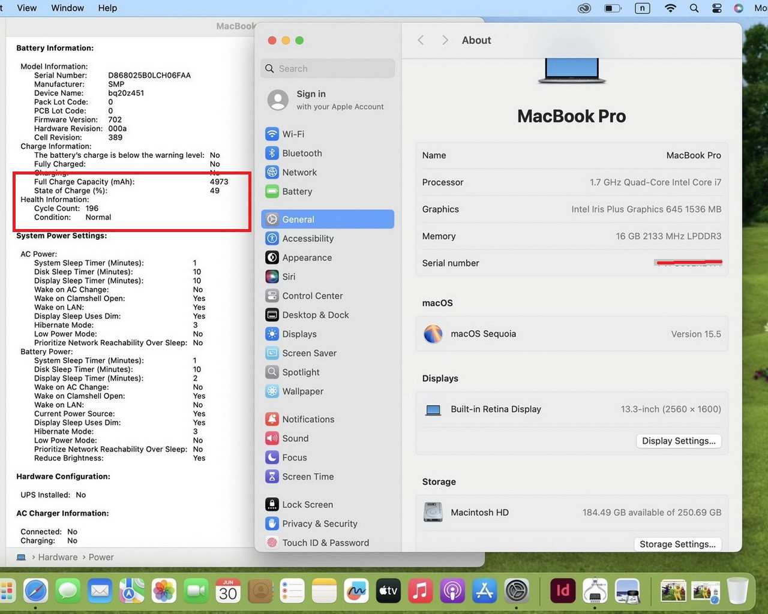Open Creative Cloud menu bar icon
The image size is (768, 614).
584,8
